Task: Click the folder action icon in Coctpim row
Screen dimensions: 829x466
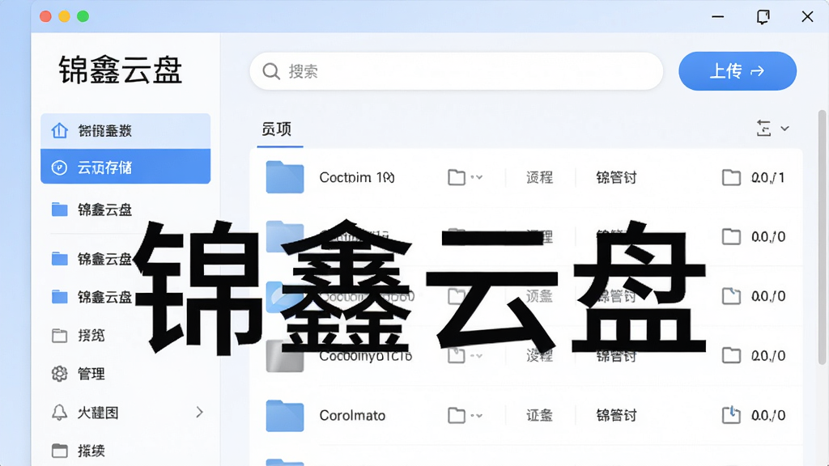Action: pyautogui.click(x=457, y=177)
